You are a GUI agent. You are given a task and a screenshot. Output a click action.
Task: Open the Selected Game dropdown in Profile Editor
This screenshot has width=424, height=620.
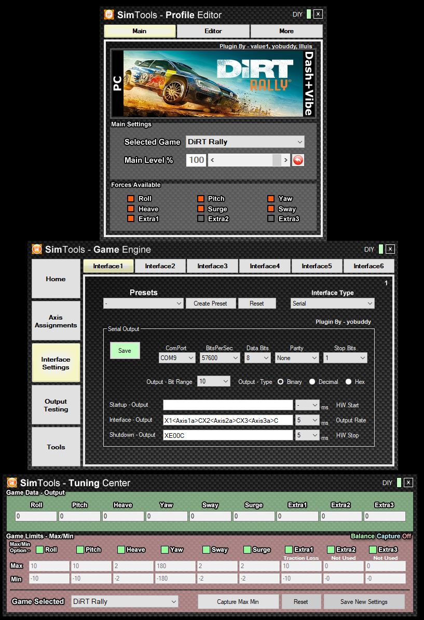[x=245, y=142]
